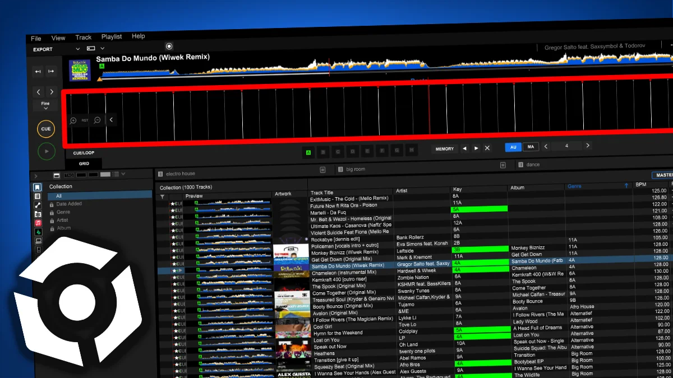The image size is (673, 378).
Task: Open the Help menu
Action: 139,36
